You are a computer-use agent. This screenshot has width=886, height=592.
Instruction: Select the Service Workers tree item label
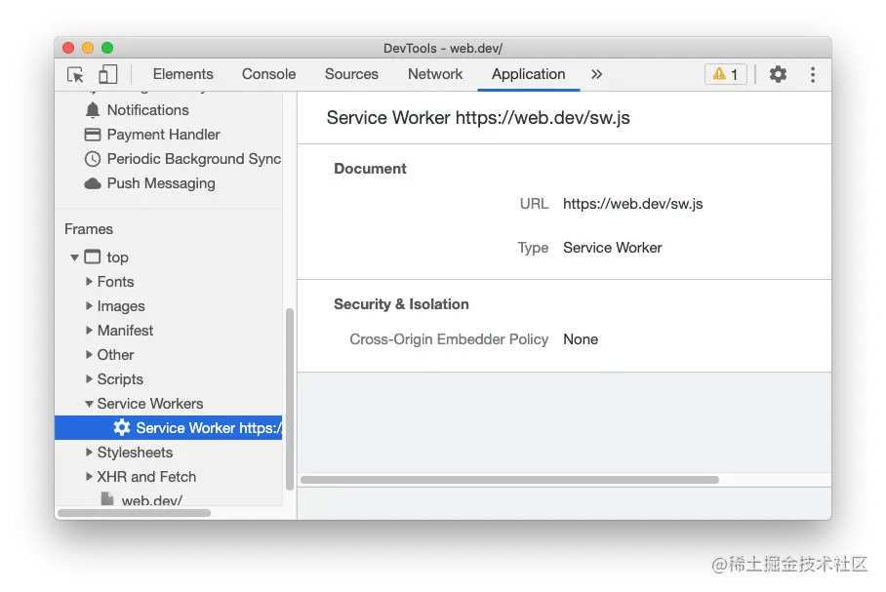[x=149, y=404]
